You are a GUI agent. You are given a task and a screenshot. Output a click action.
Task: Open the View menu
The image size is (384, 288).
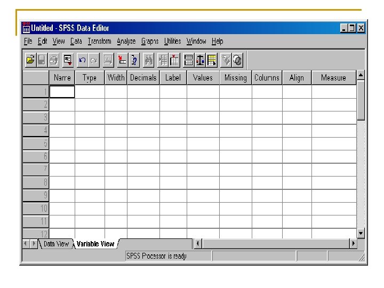[x=59, y=42]
